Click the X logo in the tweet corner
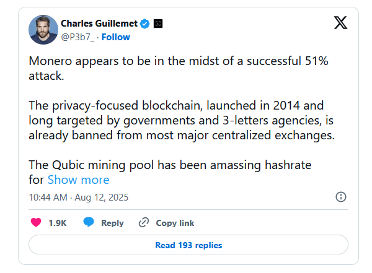372x273 pixels. (x=340, y=23)
